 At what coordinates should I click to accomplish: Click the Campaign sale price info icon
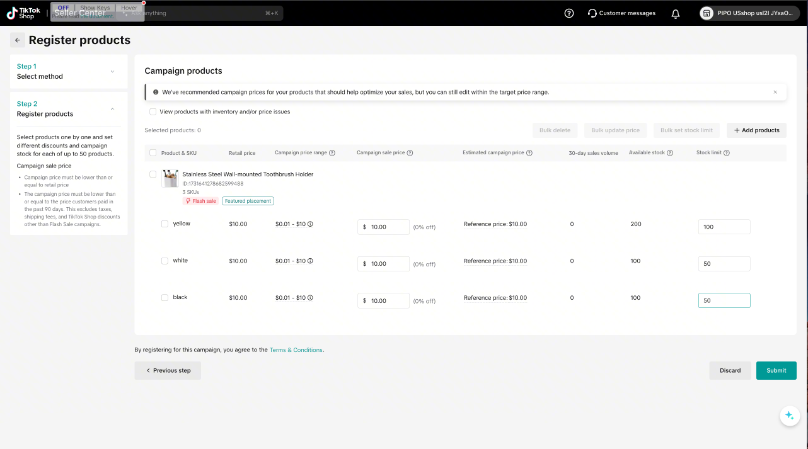click(410, 153)
